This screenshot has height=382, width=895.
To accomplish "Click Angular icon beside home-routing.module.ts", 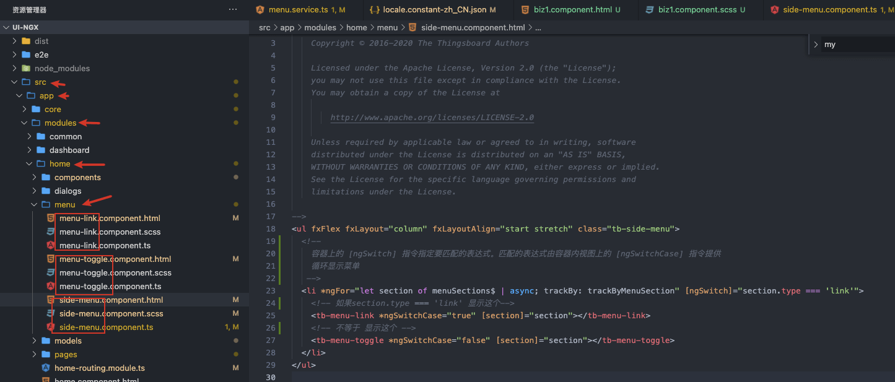I will pos(45,368).
